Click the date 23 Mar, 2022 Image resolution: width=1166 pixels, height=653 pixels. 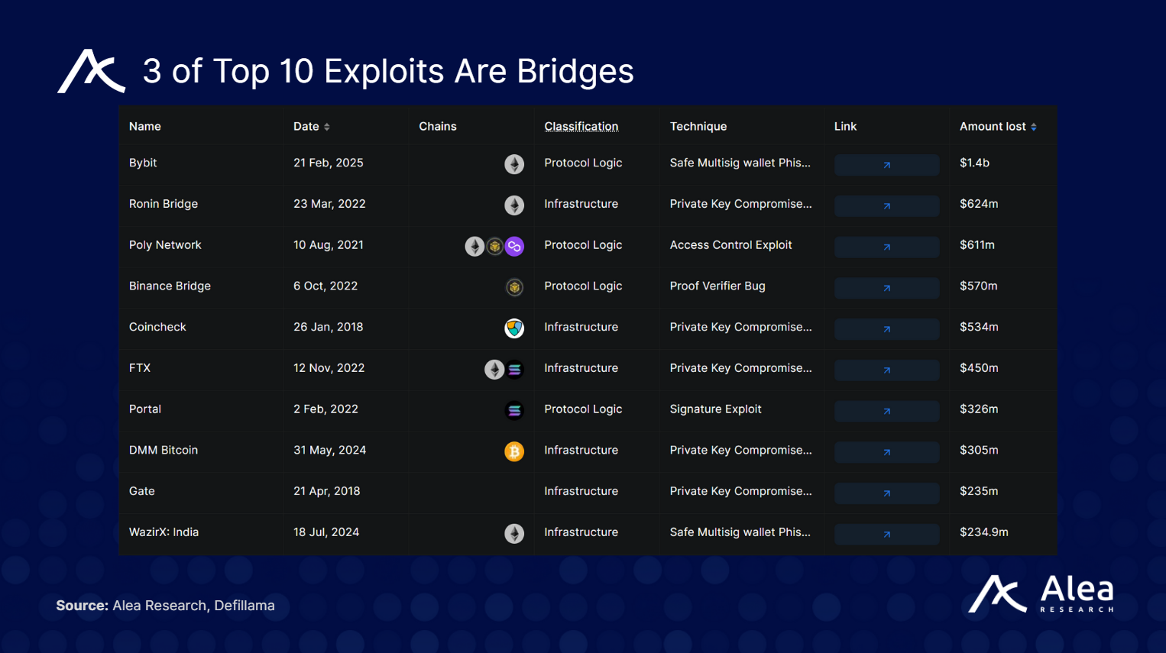point(329,204)
